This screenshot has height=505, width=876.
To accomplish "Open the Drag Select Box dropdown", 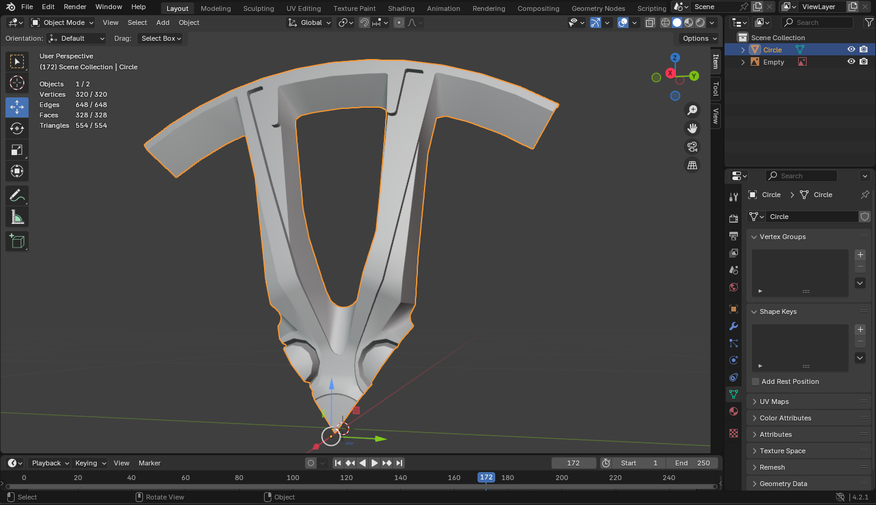I will (x=162, y=38).
